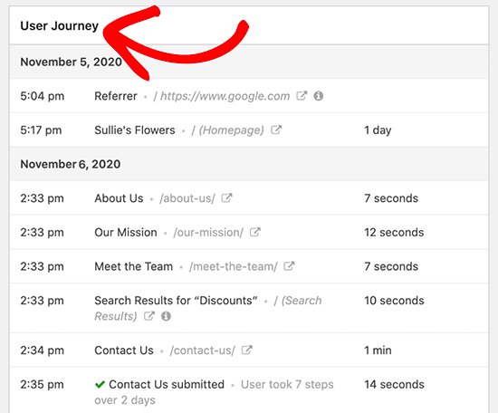Open the Our Mission external link icon
Viewport: 498px width, 413px height.
click(255, 232)
